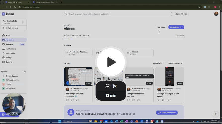Go back in the browser
The width and height of the screenshot is (222, 124).
[x=3, y=7]
